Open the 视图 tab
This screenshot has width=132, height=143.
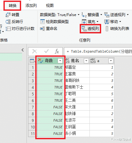49,6
